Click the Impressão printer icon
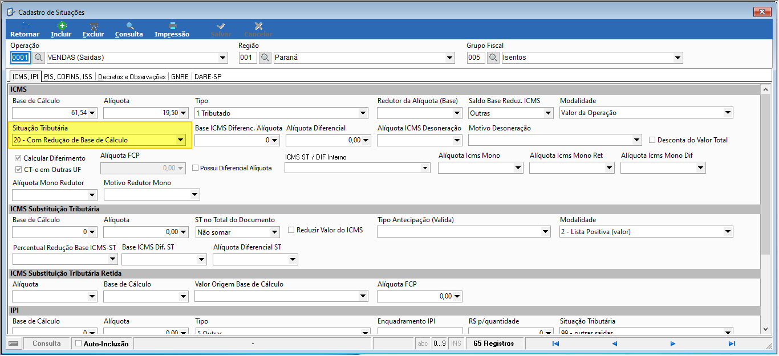 coord(172,26)
